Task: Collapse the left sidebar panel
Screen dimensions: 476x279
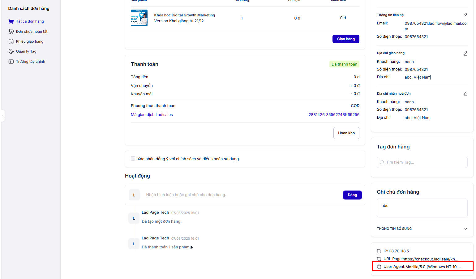Action: coord(3,116)
